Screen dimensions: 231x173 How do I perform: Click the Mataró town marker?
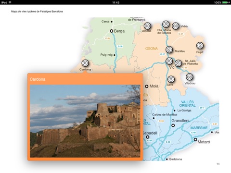click(x=195, y=139)
